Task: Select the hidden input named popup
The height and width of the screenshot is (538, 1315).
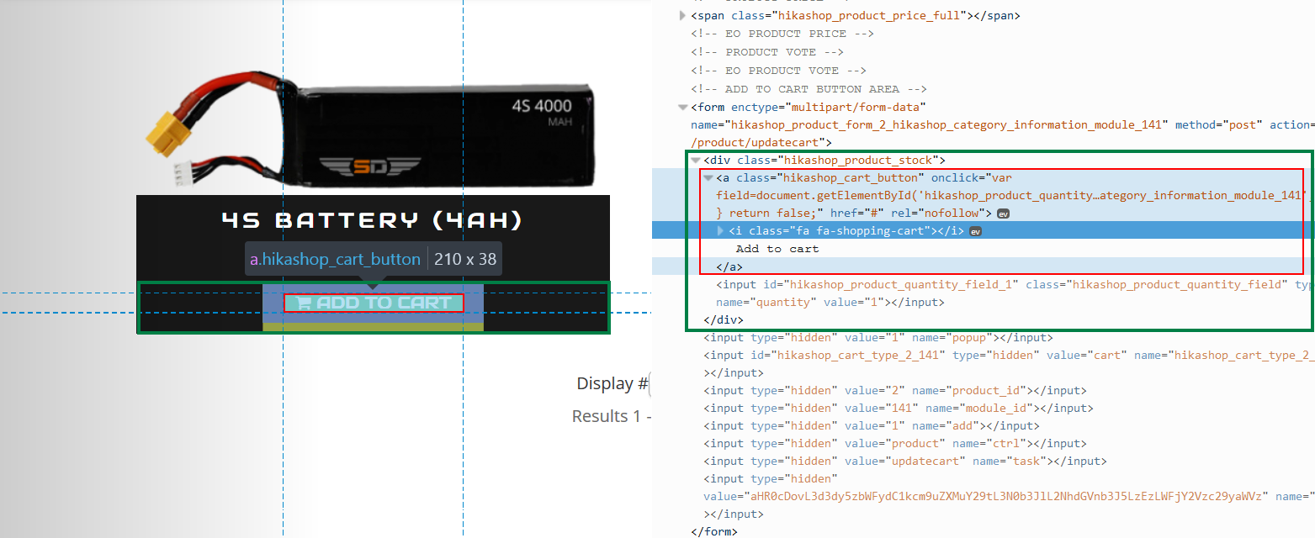Action: click(878, 338)
